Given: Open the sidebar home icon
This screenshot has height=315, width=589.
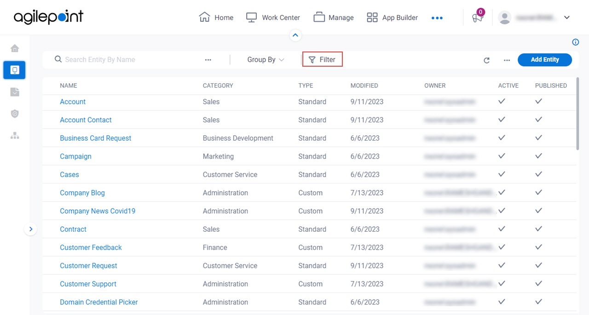Looking at the screenshot, I should pyautogui.click(x=15, y=48).
